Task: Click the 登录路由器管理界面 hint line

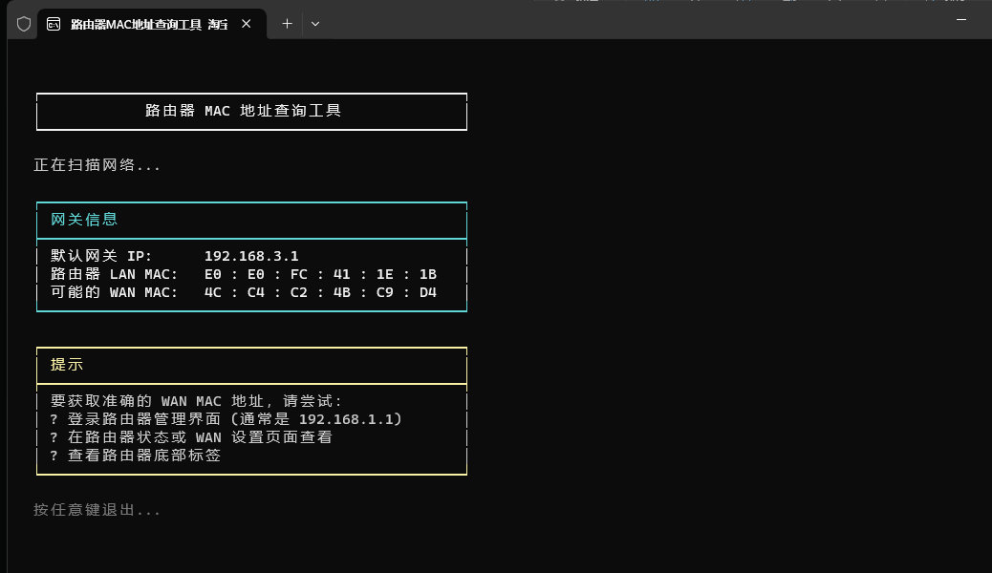Action: 226,419
